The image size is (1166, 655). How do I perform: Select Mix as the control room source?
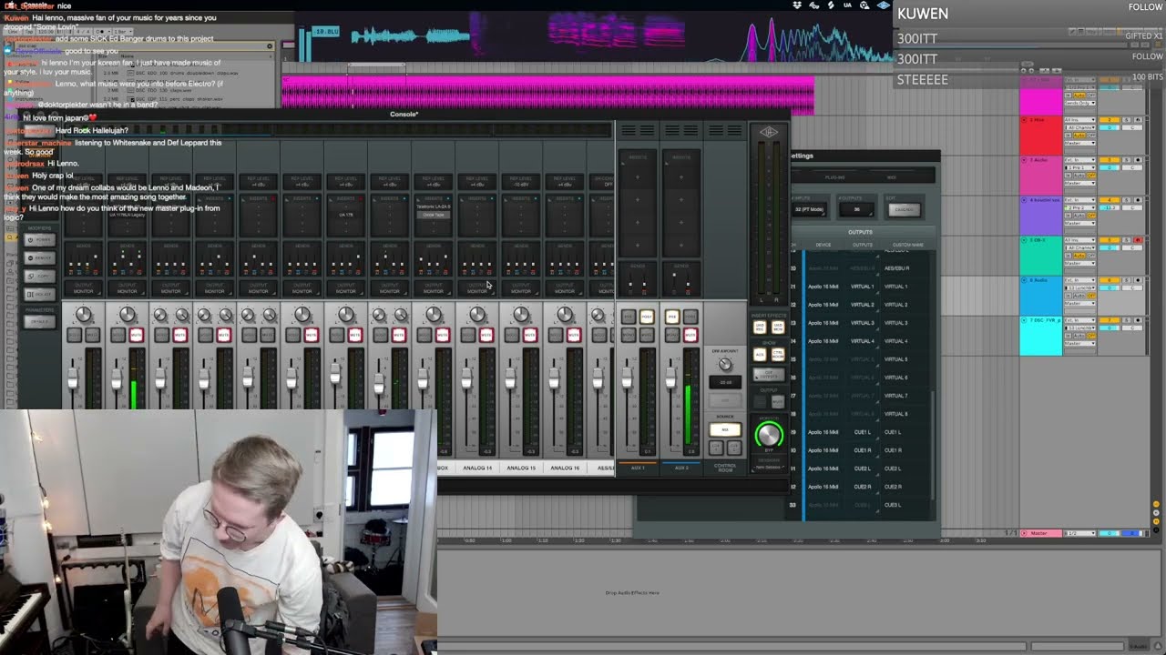point(725,429)
